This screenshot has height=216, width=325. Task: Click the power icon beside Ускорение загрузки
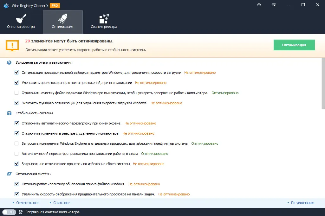[x=9, y=62]
